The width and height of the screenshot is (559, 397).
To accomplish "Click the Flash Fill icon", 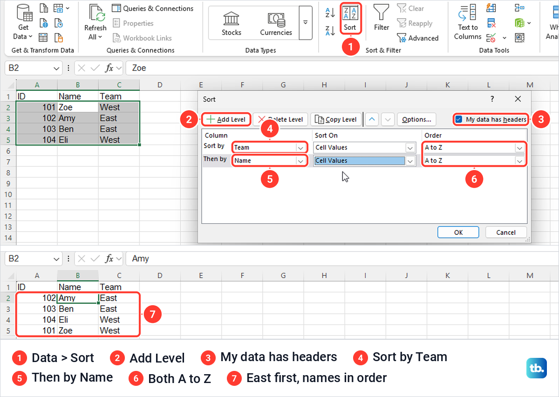I will coord(491,8).
